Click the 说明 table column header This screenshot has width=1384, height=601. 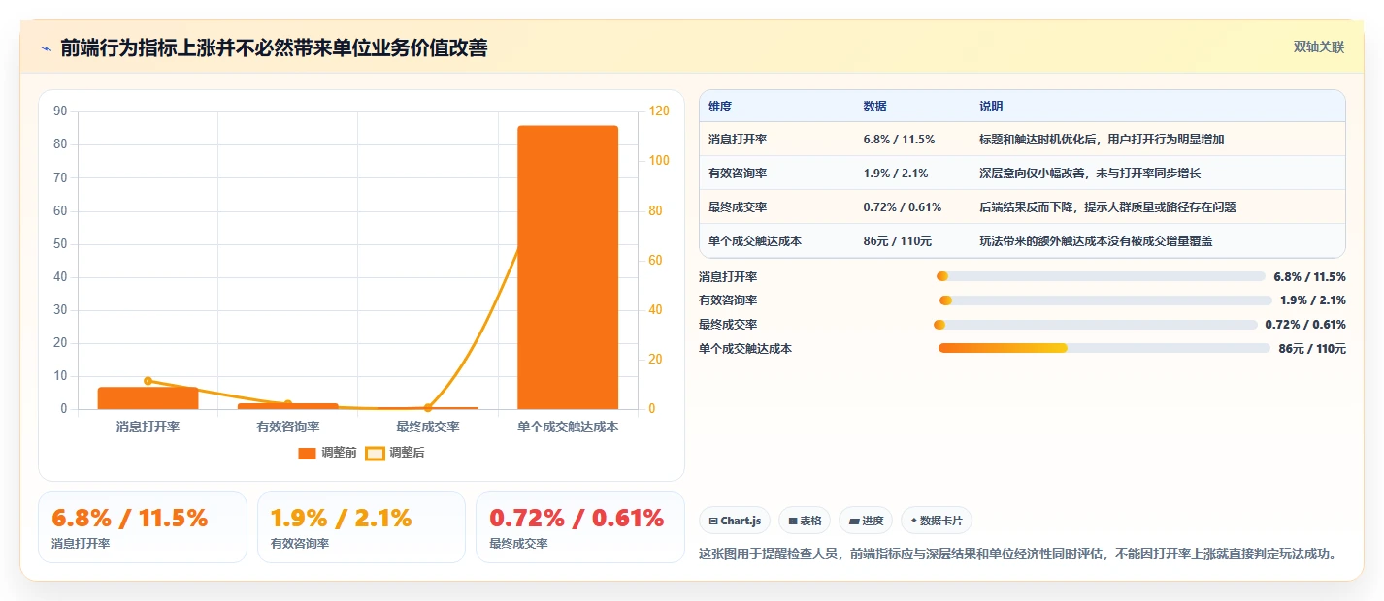click(991, 107)
